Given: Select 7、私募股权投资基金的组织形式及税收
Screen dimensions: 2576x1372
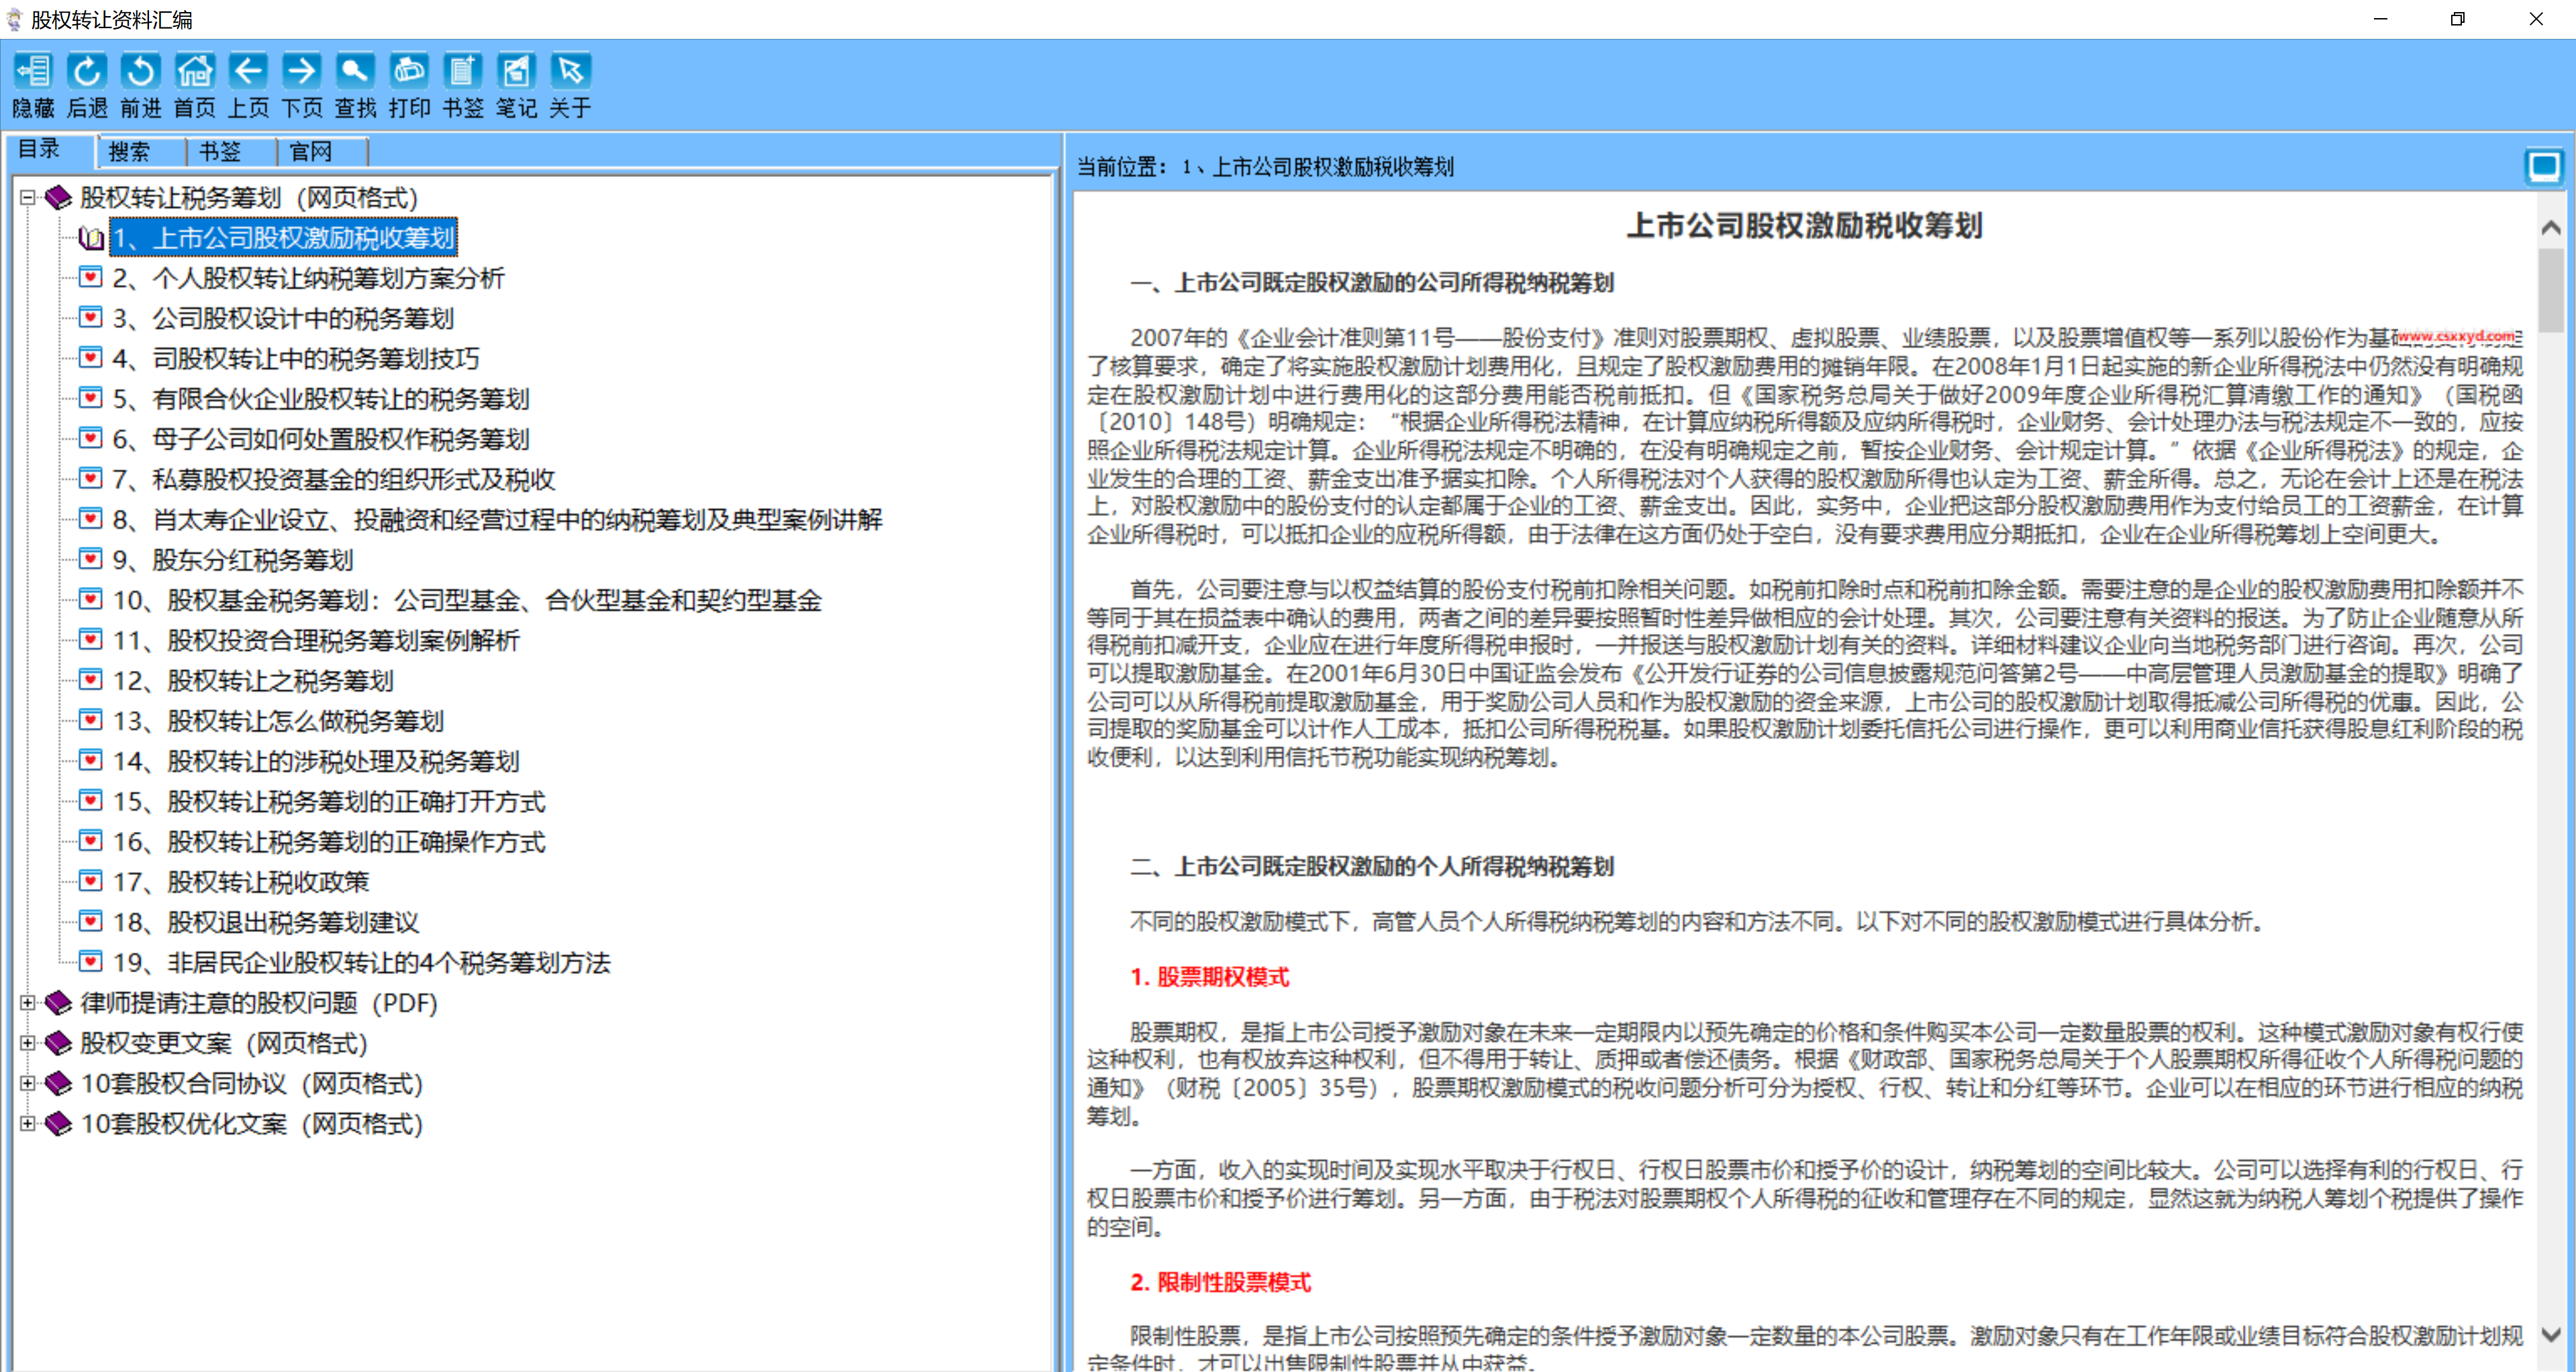Looking at the screenshot, I should tap(334, 478).
